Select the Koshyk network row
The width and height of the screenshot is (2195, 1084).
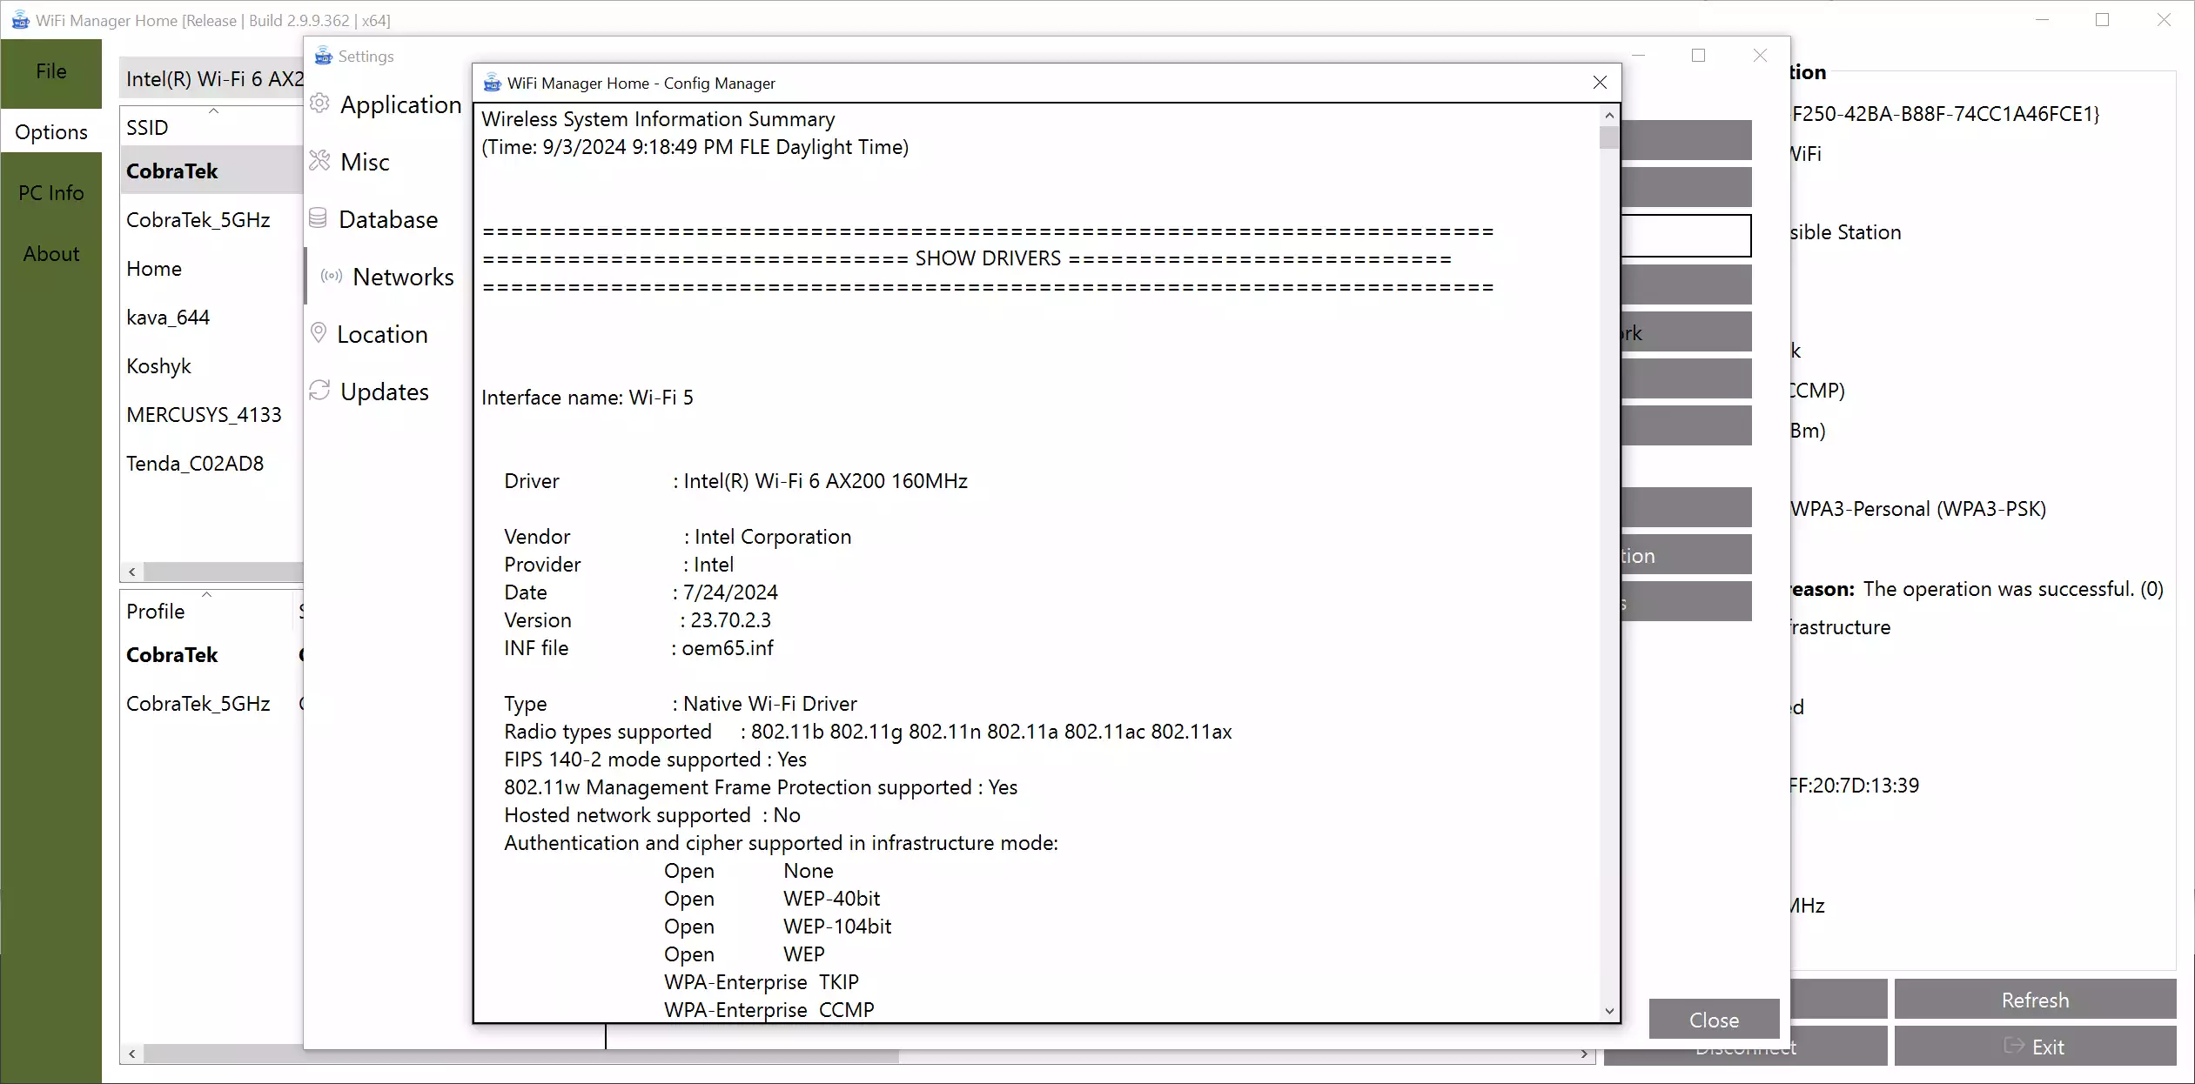[211, 365]
